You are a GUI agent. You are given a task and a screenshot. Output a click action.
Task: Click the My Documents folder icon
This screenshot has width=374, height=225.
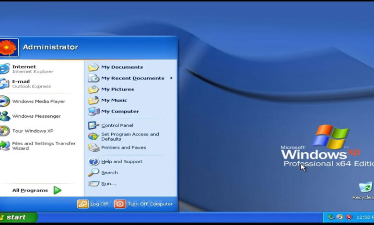pos(93,67)
